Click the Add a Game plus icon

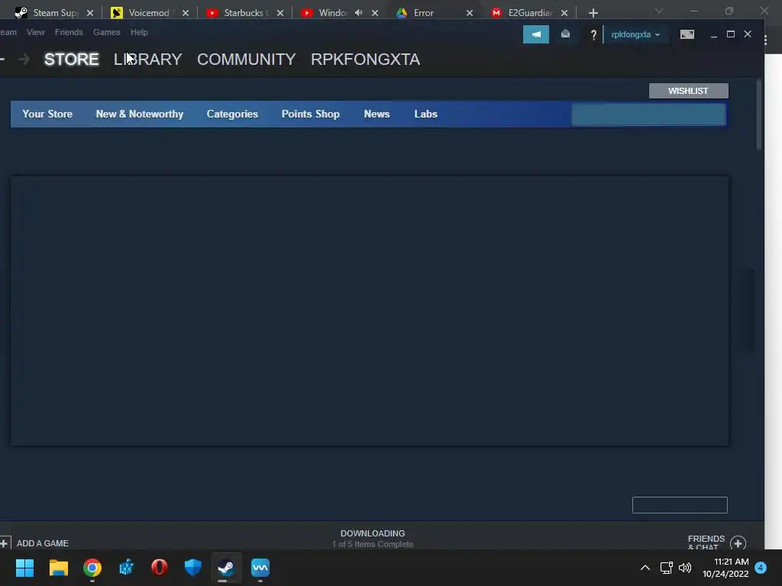(5, 543)
